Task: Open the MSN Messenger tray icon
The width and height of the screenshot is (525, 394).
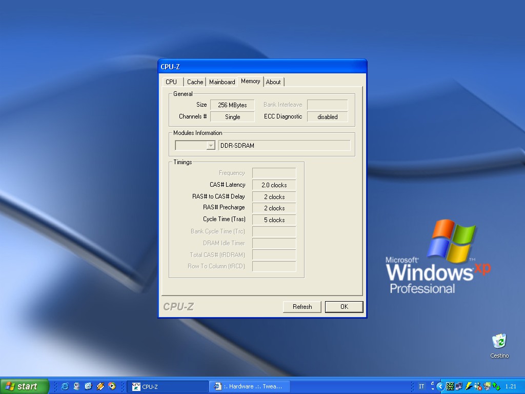Action: coord(477,386)
